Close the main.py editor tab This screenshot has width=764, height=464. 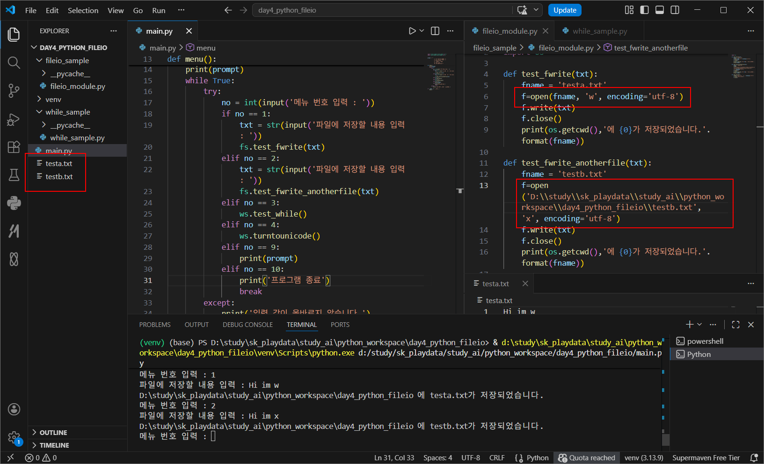click(189, 31)
